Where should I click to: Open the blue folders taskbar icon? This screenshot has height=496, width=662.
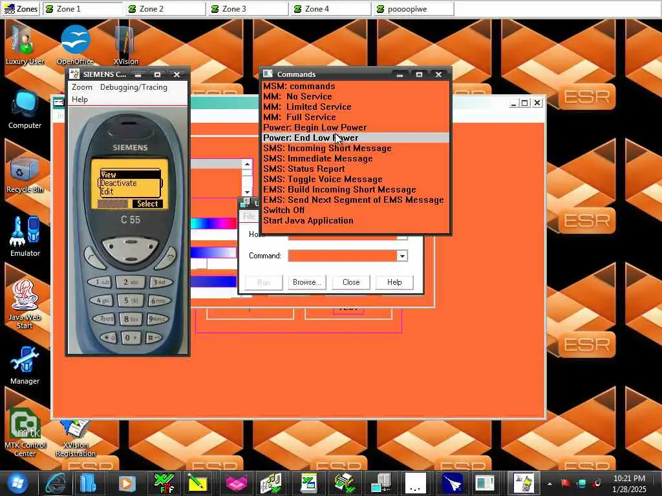(87, 483)
